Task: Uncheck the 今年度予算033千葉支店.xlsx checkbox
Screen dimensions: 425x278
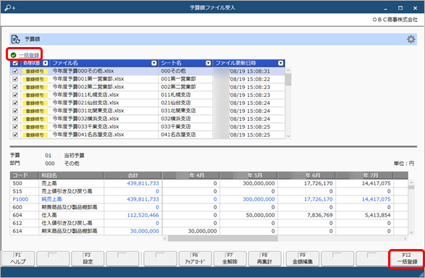Action: coord(15,127)
